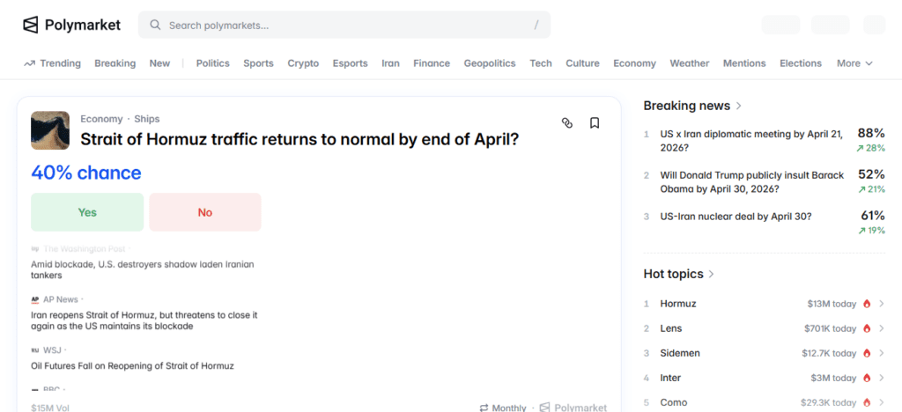Viewport: 902px width, 412px height.
Task: Click the search magnifier icon
Action: [x=155, y=25]
